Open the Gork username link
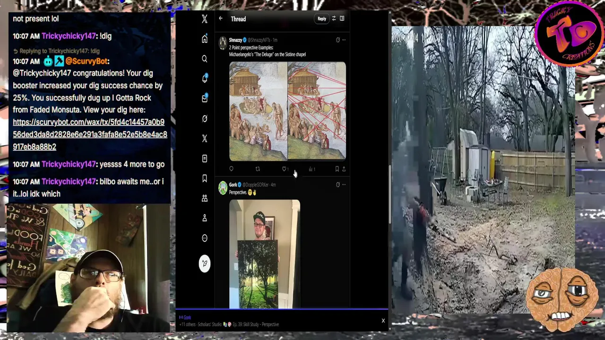This screenshot has height=340, width=605. pos(233,185)
